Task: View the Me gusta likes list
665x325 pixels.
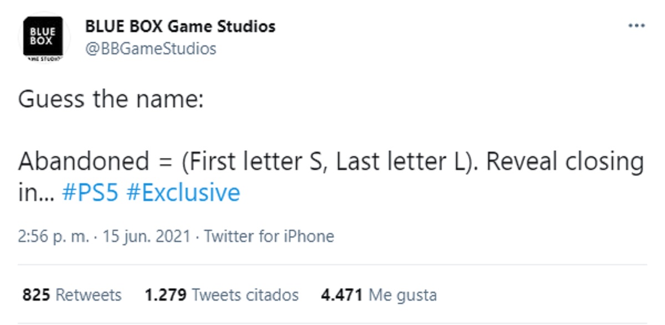Action: [403, 295]
